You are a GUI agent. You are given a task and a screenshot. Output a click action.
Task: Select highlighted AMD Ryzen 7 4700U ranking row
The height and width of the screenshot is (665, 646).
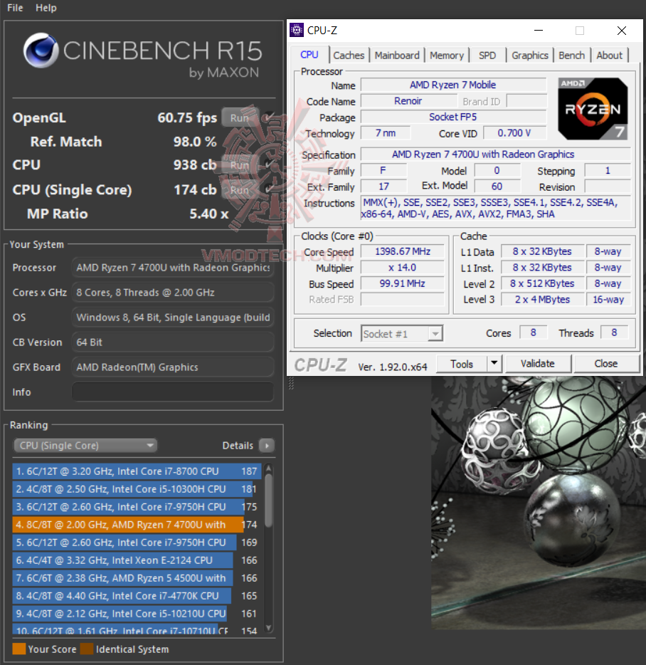click(137, 525)
